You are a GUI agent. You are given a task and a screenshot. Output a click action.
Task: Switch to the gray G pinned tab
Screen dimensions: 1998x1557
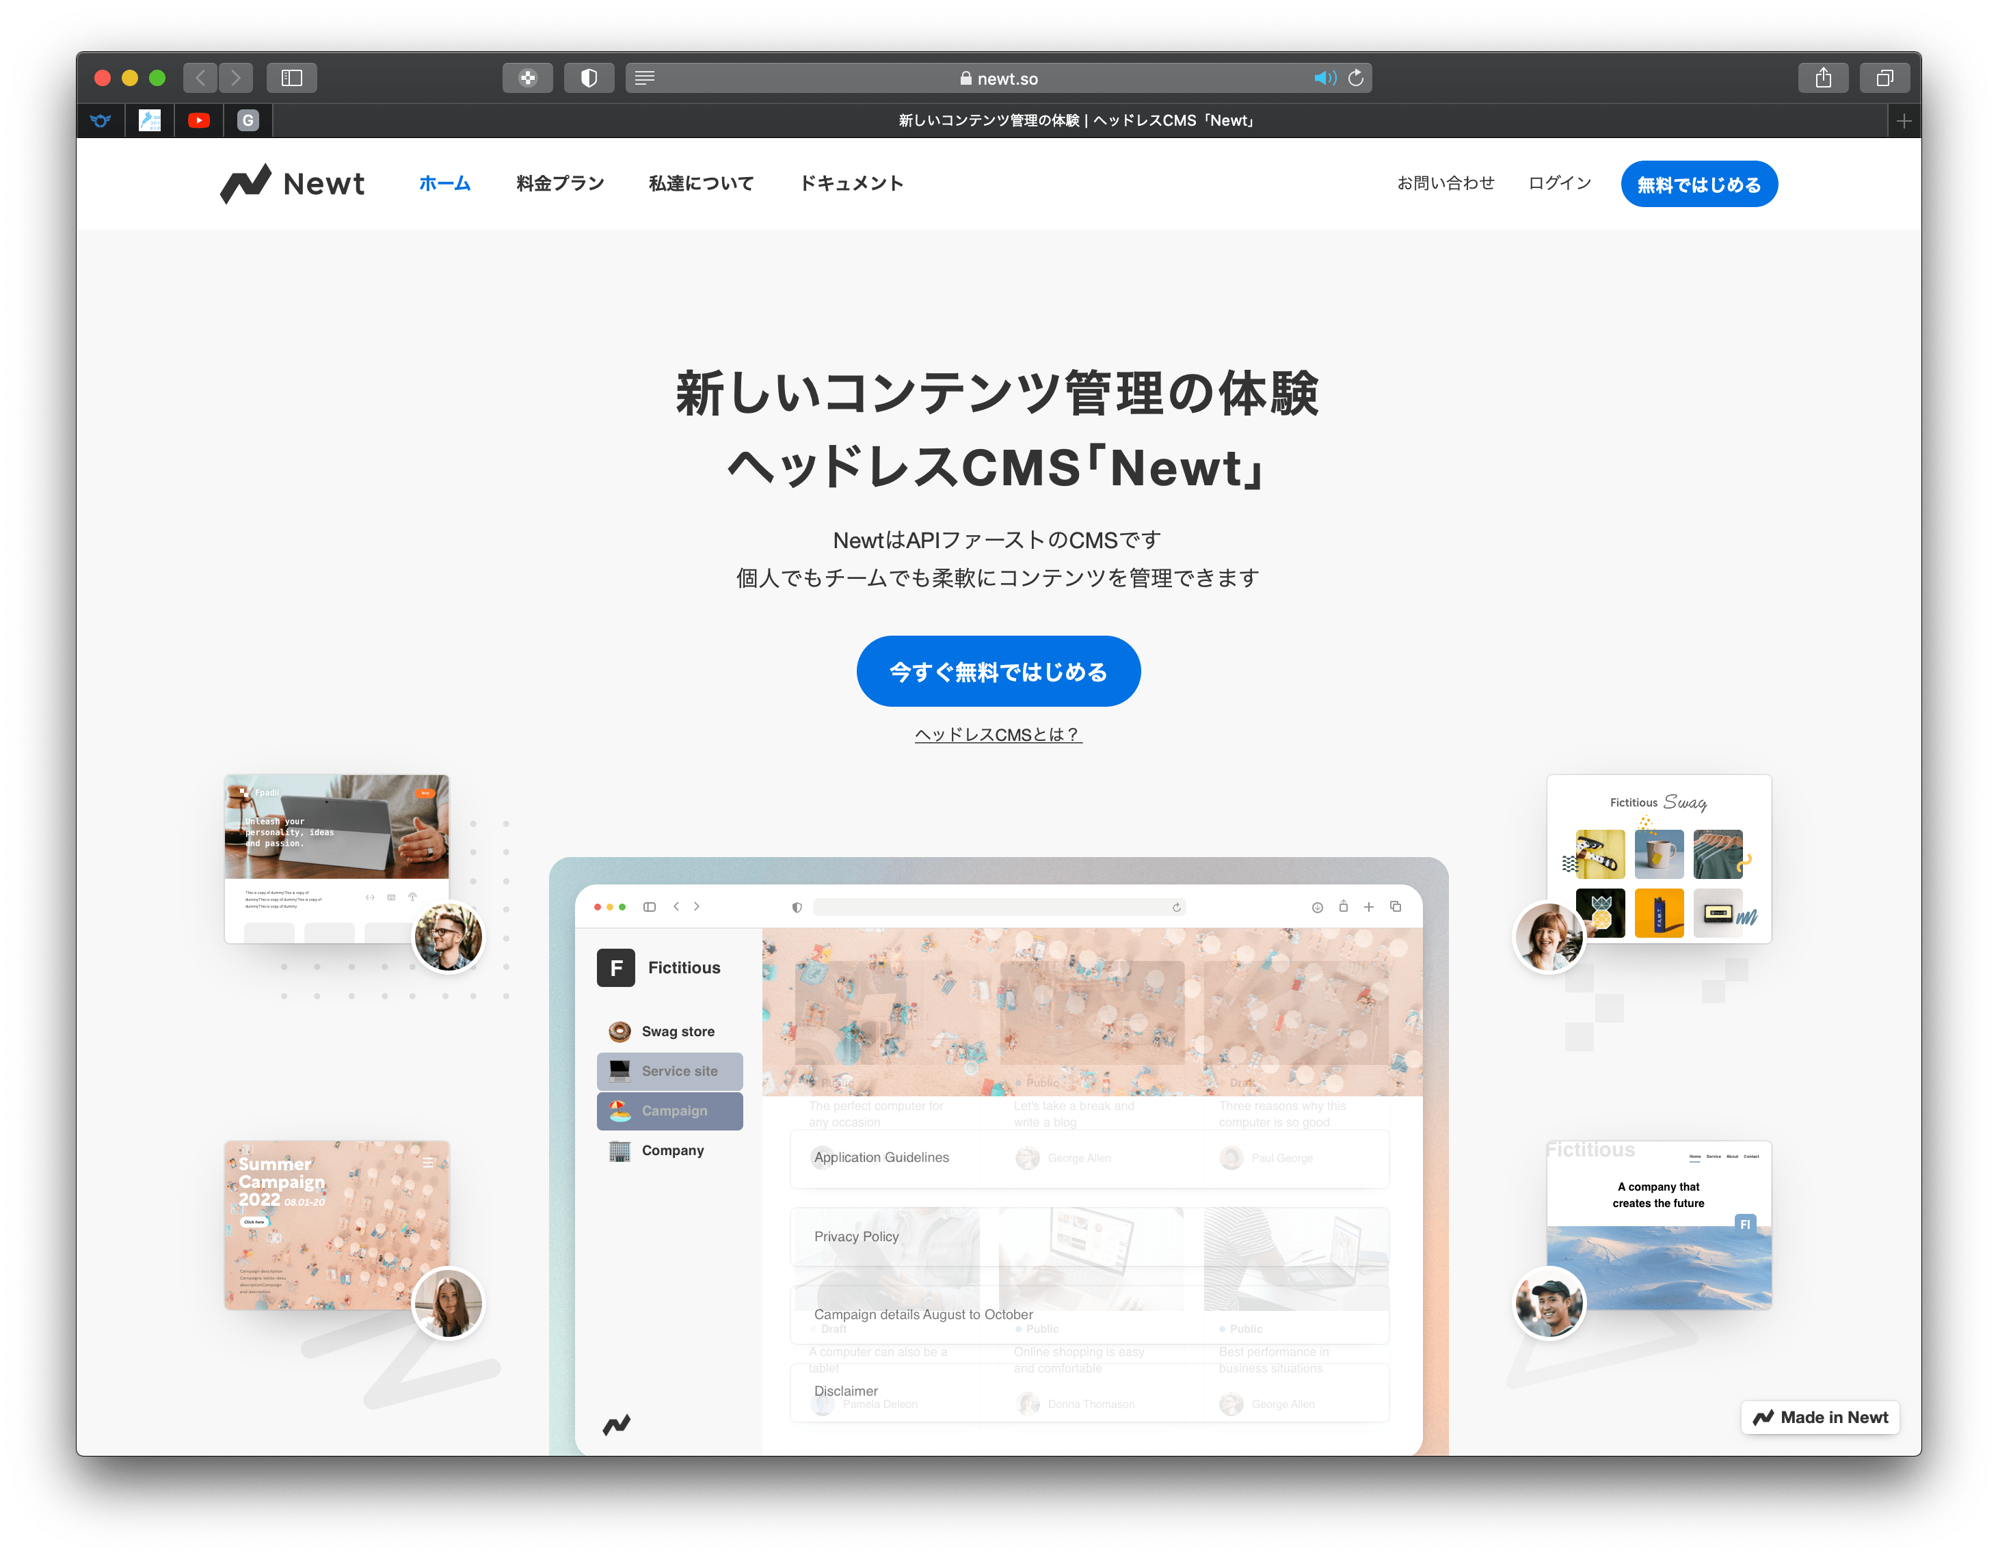[x=248, y=121]
